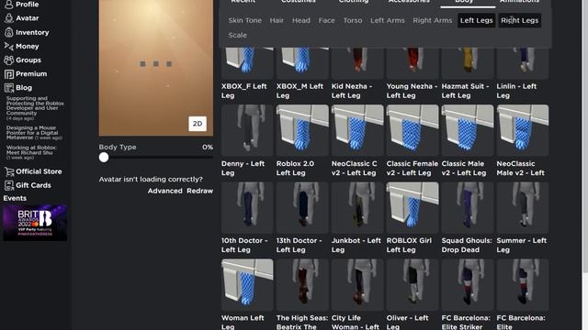Image resolution: width=588 pixels, height=330 pixels.
Task: Click the Events heading in sidebar
Action: [x=15, y=198]
